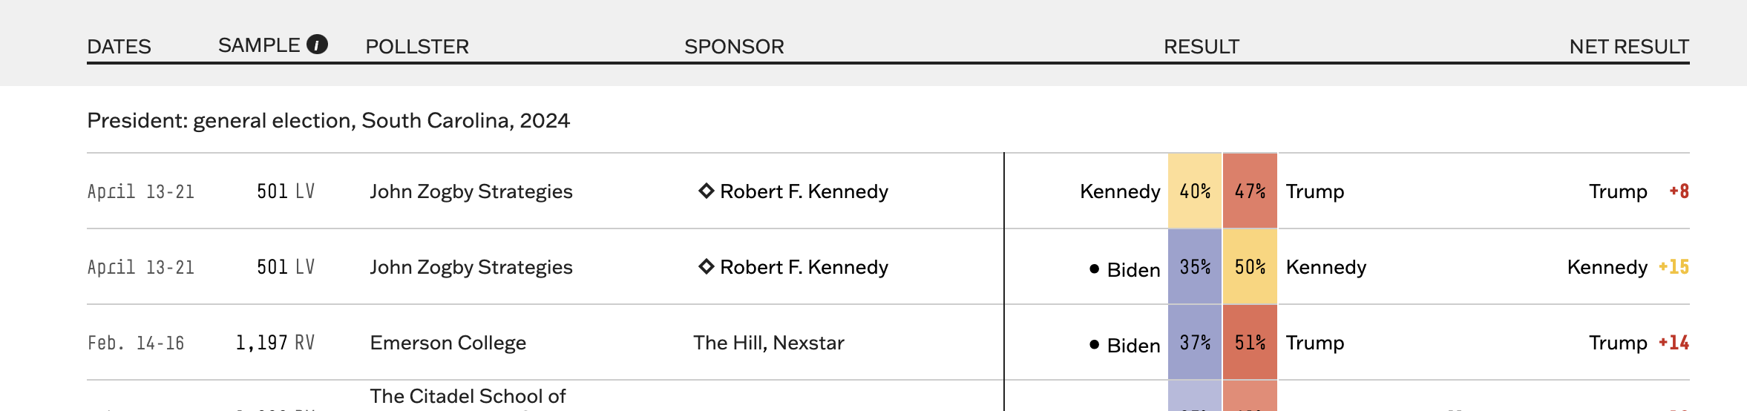
Task: Click Kennedy 50% yellow result cell
Action: click(x=1250, y=266)
